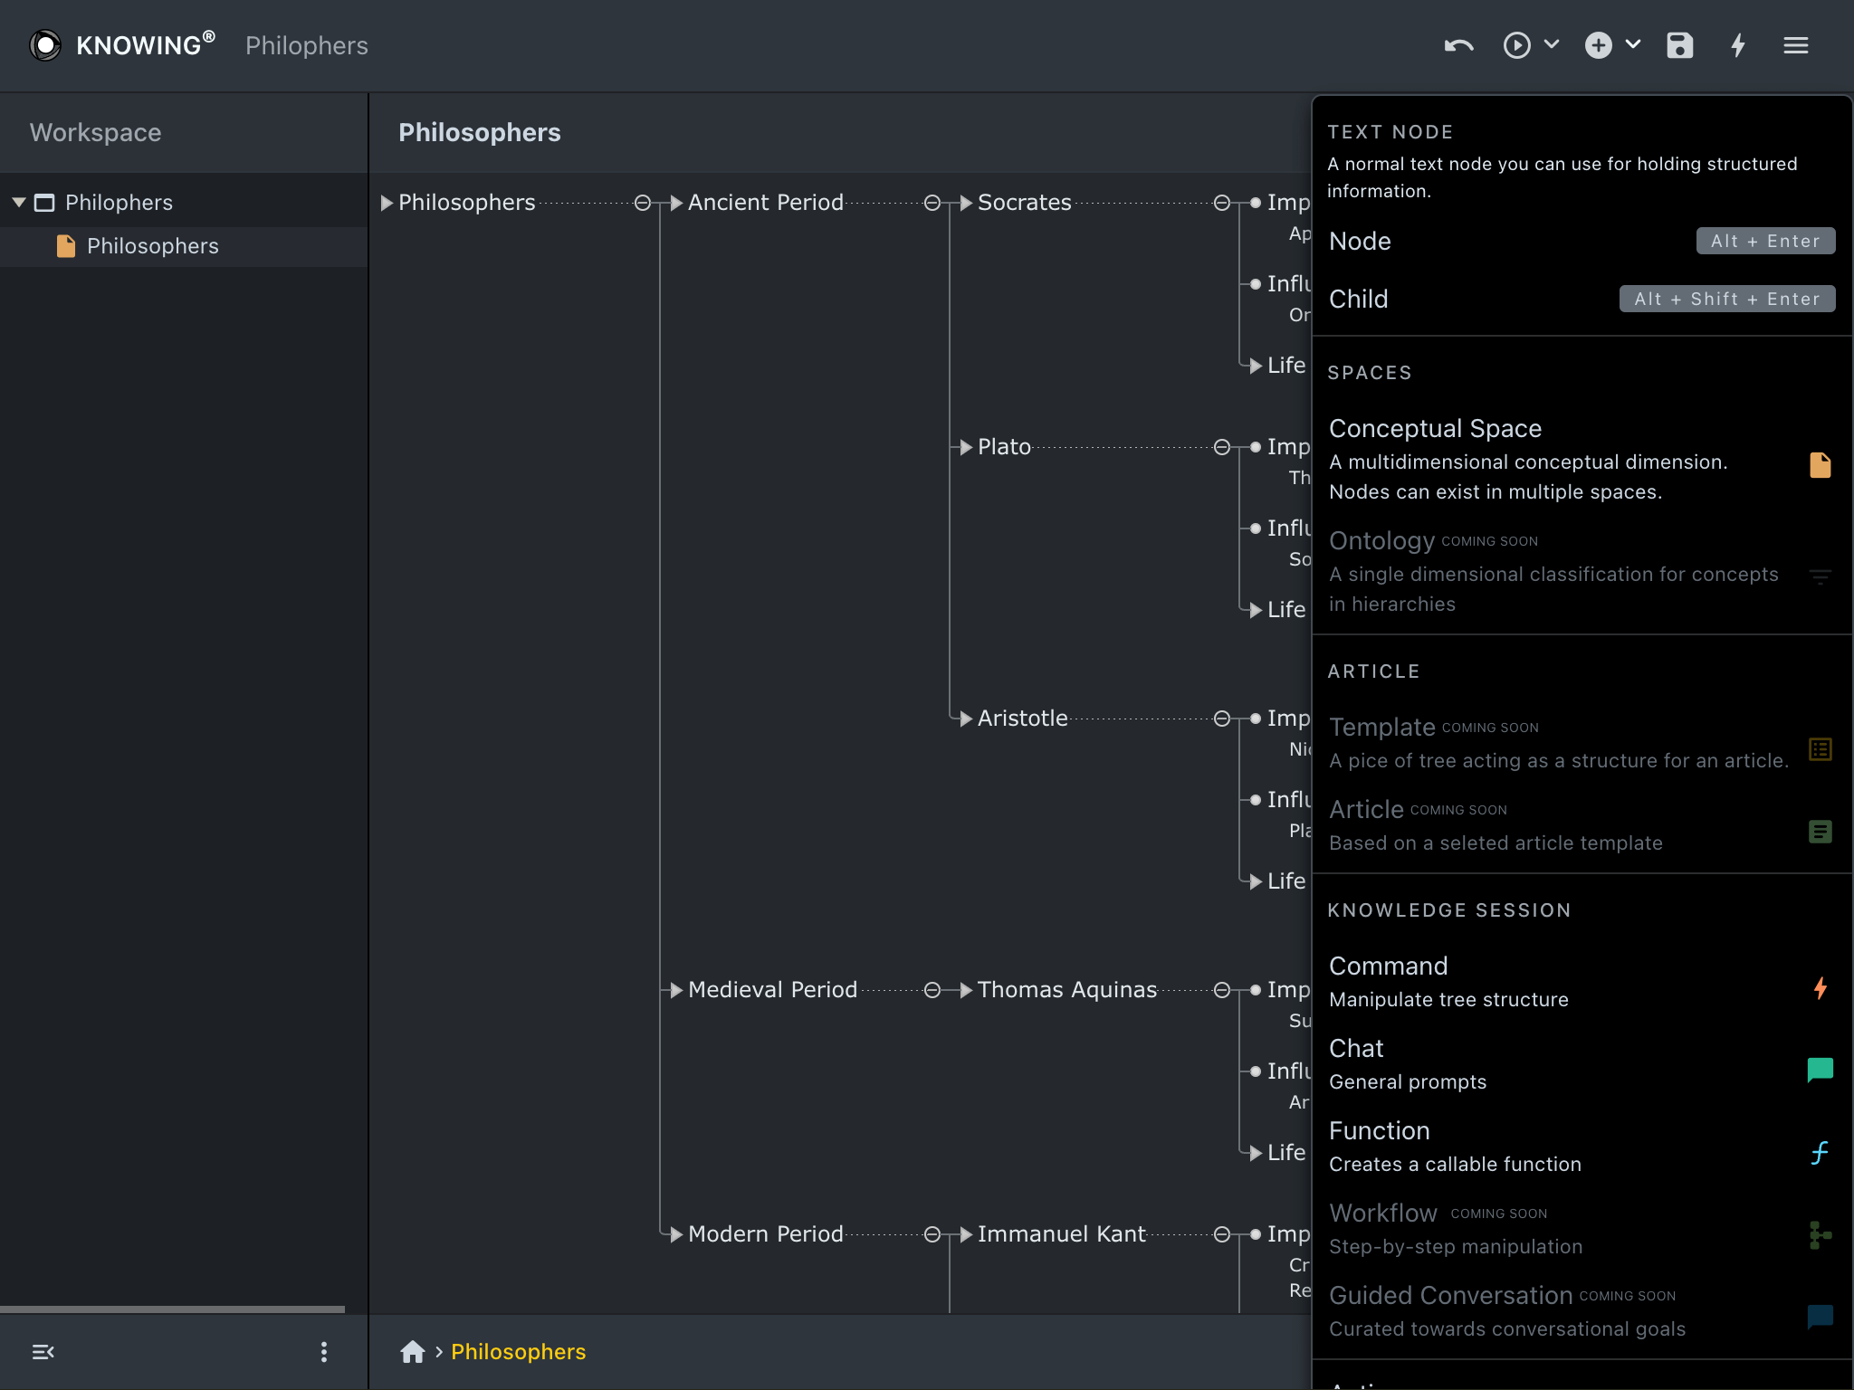Collapse the sidebar with bottom-left icon
Viewport: 1854px width, 1390px height.
click(x=43, y=1352)
